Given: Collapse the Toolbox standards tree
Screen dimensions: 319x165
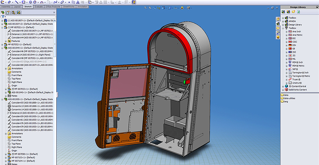Looking at the screenshot, I should (x=283, y=28).
